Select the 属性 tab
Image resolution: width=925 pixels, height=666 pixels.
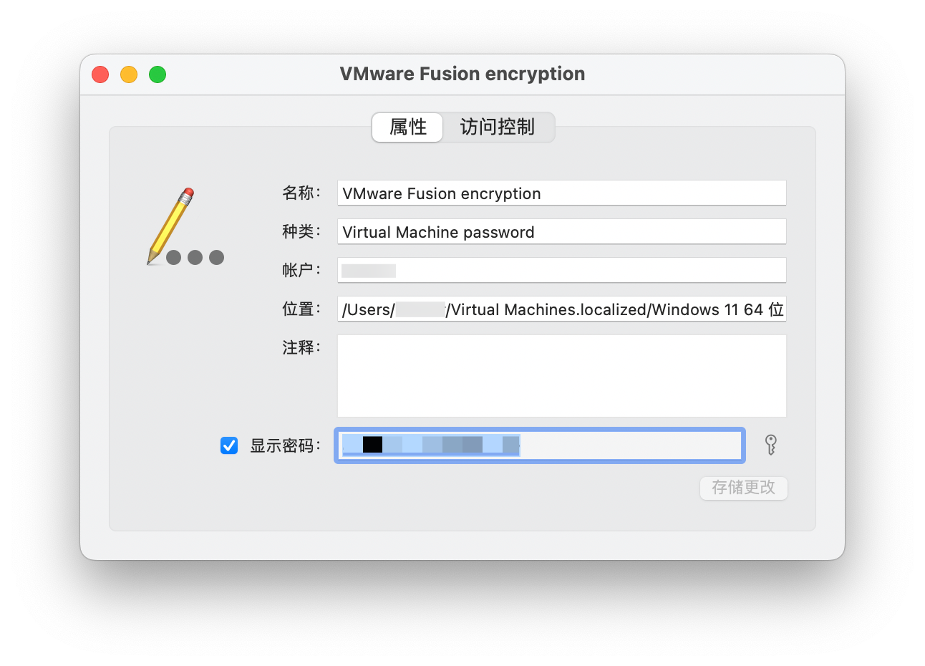pyautogui.click(x=408, y=127)
